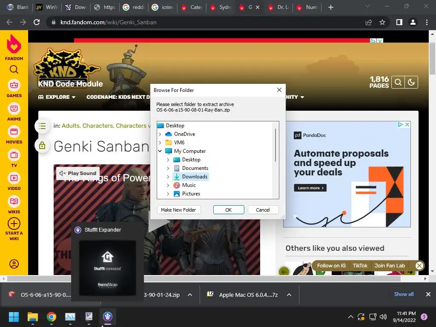Show hidden system tray icons
This screenshot has width=436, height=327.
click(x=351, y=317)
